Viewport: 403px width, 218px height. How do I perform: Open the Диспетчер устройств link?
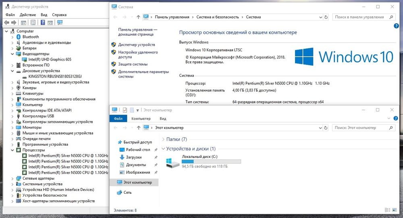(137, 44)
